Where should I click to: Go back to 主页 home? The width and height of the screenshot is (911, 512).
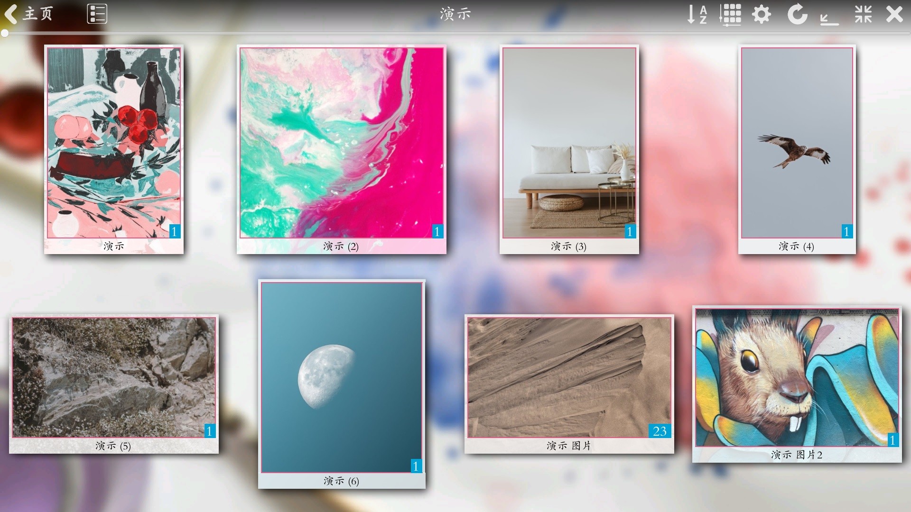pyautogui.click(x=28, y=14)
